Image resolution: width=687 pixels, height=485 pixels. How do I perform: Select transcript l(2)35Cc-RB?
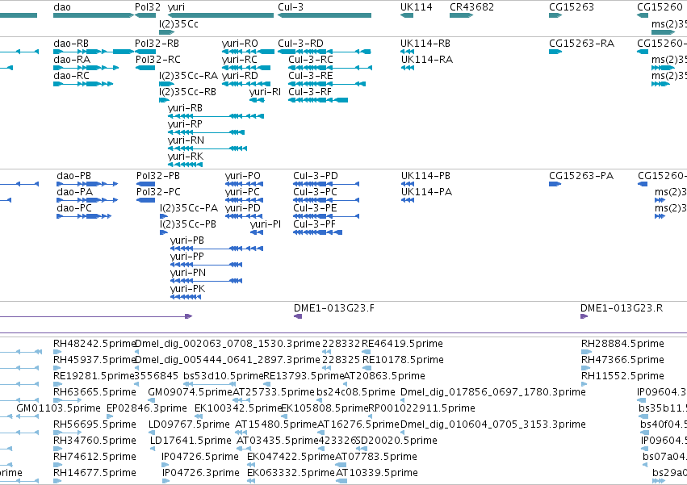pos(187,92)
